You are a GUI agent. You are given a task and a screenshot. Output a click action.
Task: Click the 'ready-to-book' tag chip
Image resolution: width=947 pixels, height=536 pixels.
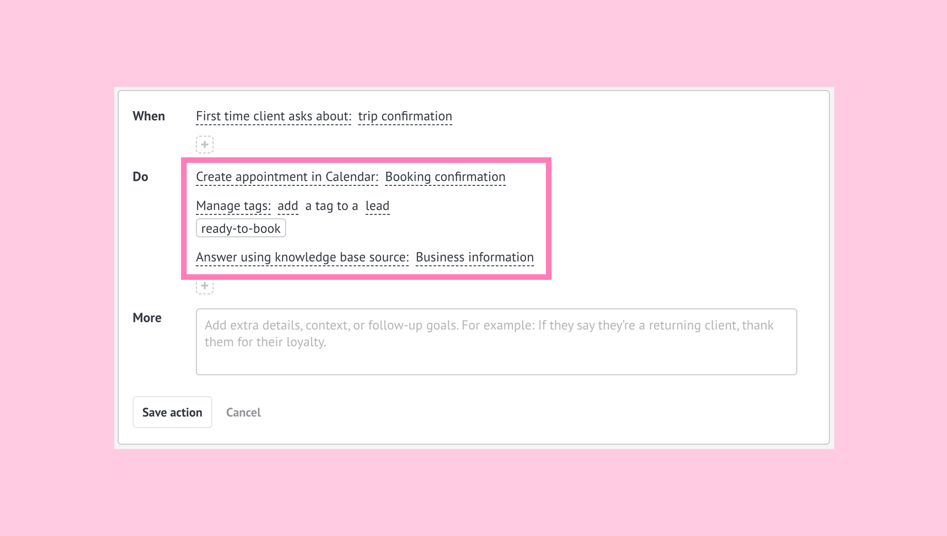[x=241, y=228]
